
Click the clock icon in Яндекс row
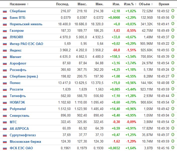173,50
